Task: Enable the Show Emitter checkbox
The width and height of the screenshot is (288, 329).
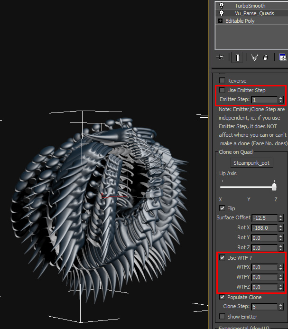Action: click(x=222, y=316)
